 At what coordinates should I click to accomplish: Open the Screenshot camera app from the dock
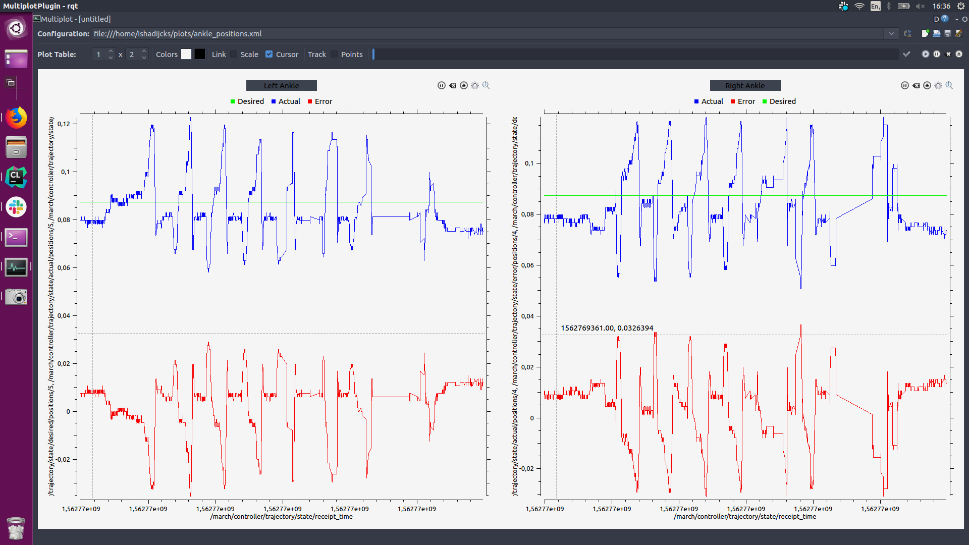pyautogui.click(x=16, y=297)
